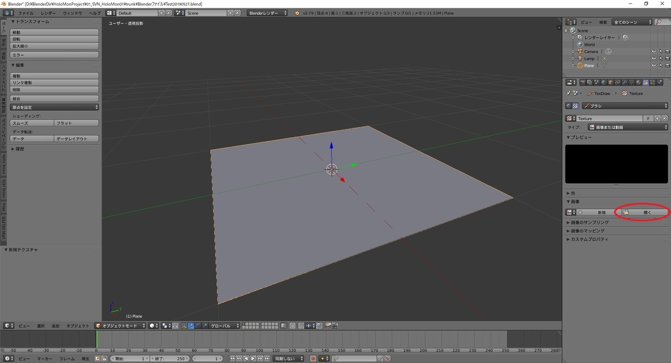Click the Mirror button in Transform
Viewport: 671px width, 363px height.
(x=55, y=55)
